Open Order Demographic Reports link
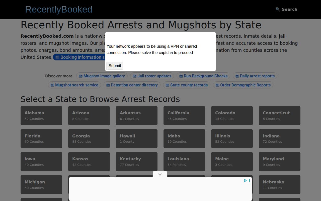 243,85
